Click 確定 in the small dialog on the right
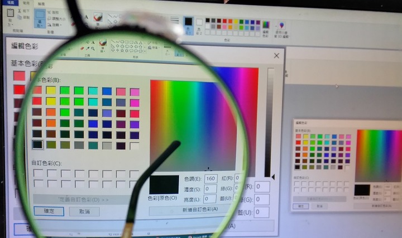The width and height of the screenshot is (402, 238). (301, 206)
